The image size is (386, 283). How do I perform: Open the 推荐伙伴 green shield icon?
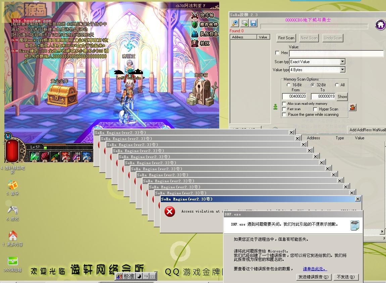tap(195, 25)
